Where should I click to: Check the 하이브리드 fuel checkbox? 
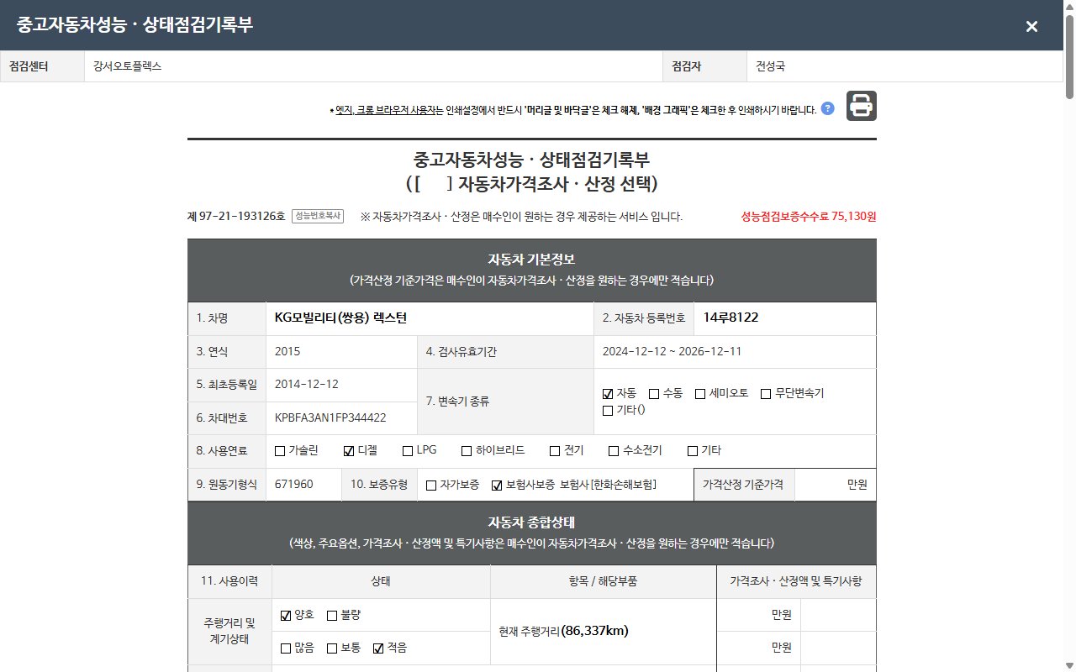(x=467, y=451)
